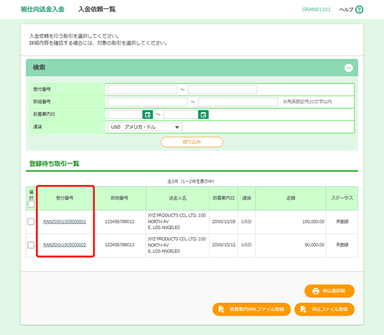Click the 絞り込み filter button
The width and height of the screenshot is (384, 335).
pos(191,142)
